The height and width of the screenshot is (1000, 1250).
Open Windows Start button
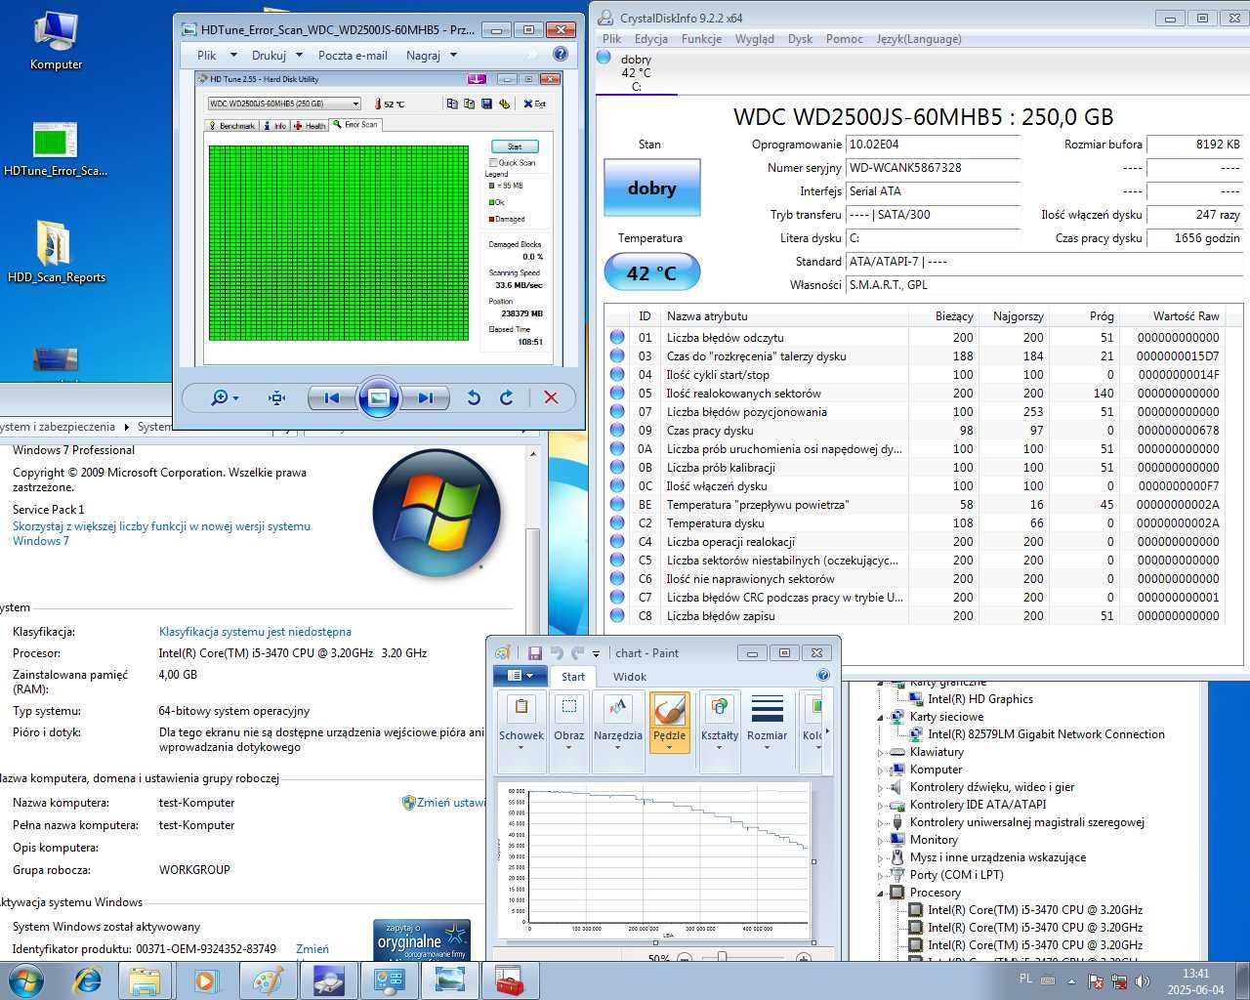tap(25, 979)
